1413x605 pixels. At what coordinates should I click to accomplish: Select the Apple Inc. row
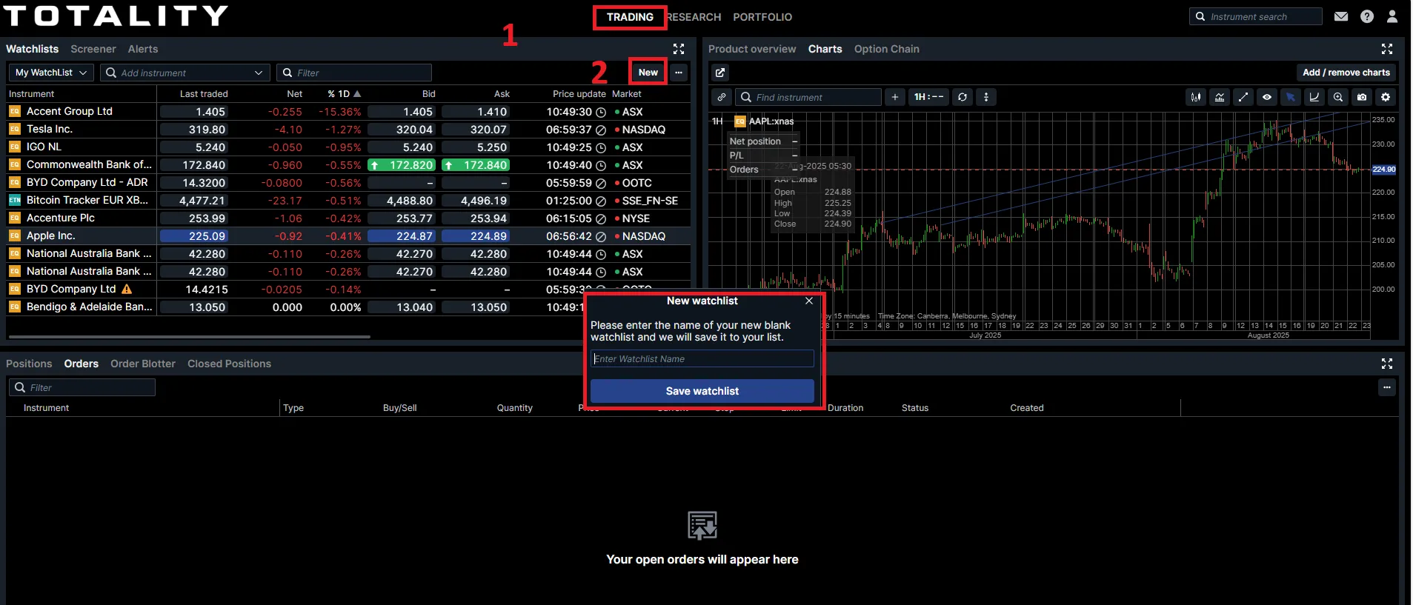click(348, 236)
